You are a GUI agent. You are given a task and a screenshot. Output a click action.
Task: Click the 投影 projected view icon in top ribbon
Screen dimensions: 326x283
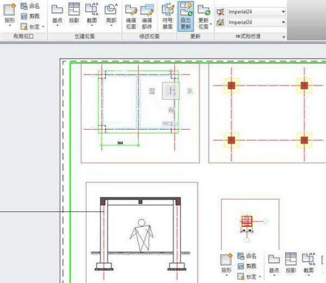click(x=74, y=13)
